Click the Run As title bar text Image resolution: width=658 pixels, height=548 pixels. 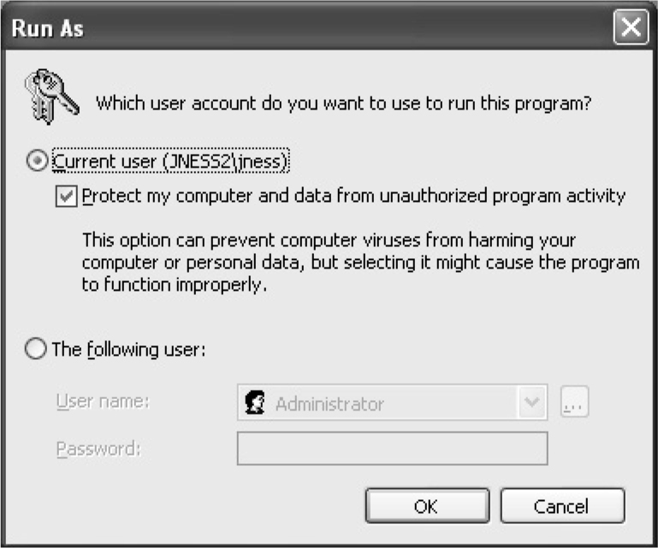pyautogui.click(x=47, y=28)
